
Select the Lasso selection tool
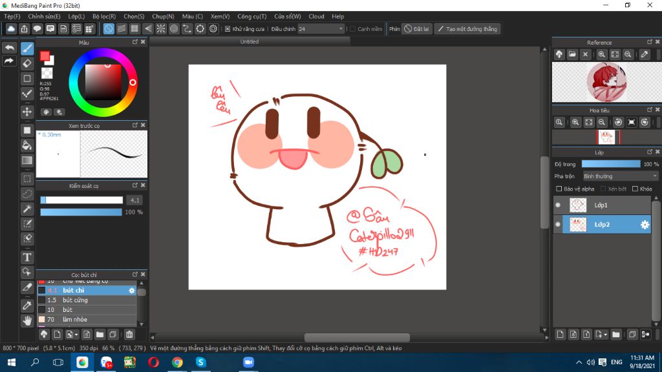click(x=27, y=194)
